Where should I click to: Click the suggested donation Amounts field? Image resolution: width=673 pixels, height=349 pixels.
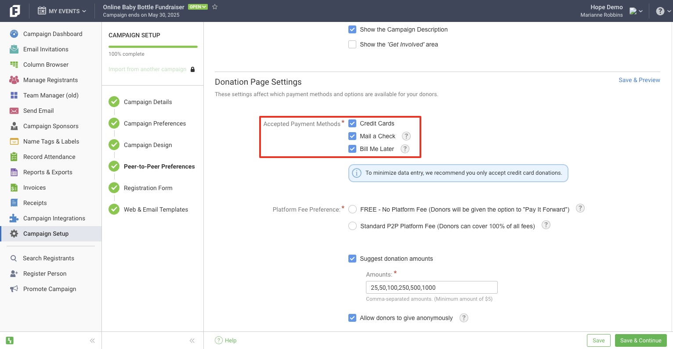(431, 288)
